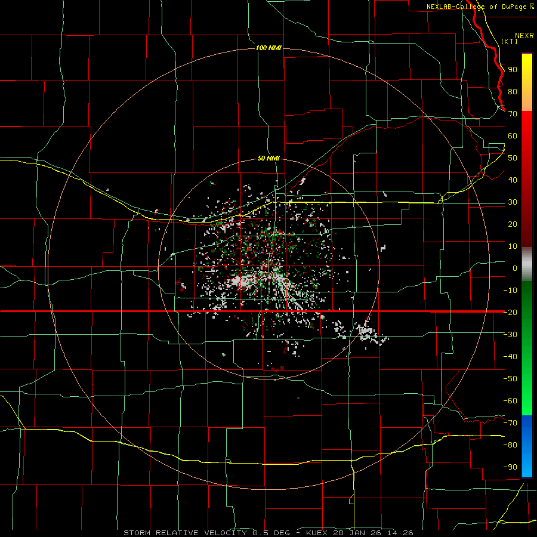This screenshot has width=537, height=537.
Task: Select the 60 value on velocity scale
Action: tap(513, 136)
